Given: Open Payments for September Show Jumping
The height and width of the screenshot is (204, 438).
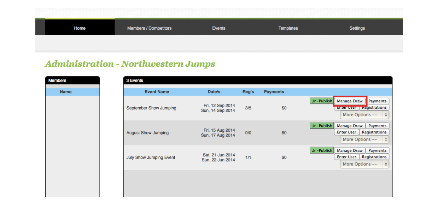Looking at the screenshot, I should point(377,101).
